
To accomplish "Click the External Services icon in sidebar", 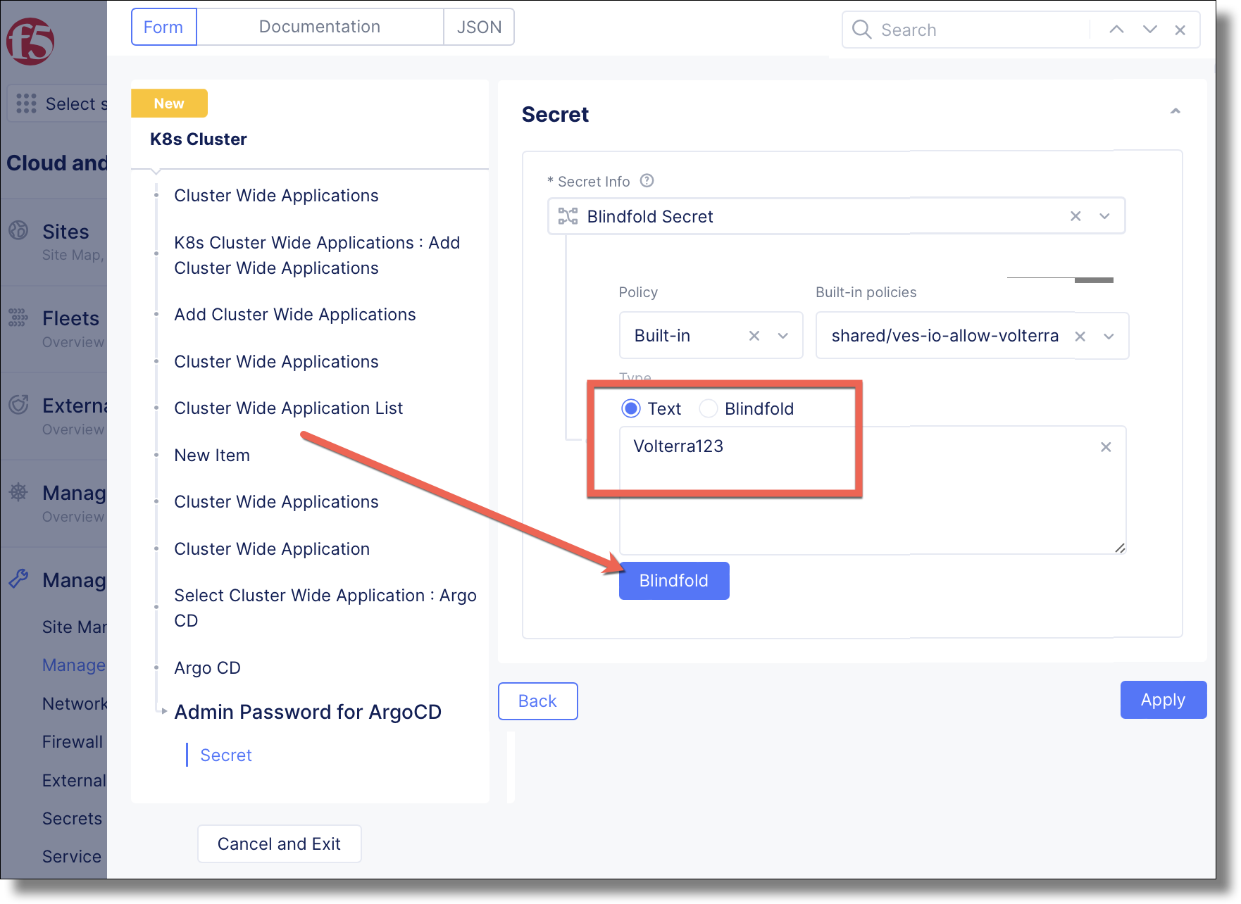I will click(x=18, y=404).
